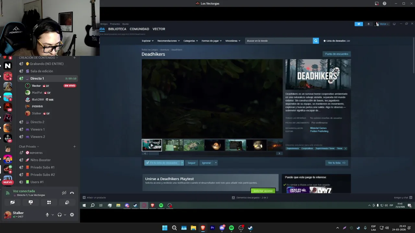Open Steam Ayuda menu
Screen dimensions: 415x233
pyautogui.click(x=125, y=24)
